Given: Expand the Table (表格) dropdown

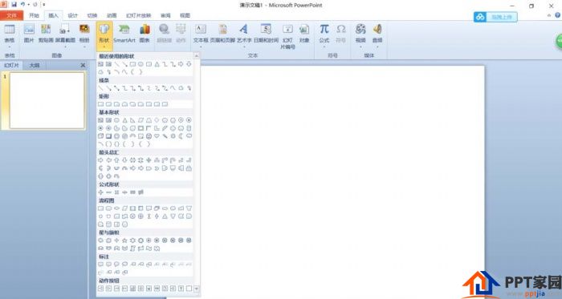Looking at the screenshot, I should click(x=10, y=35).
